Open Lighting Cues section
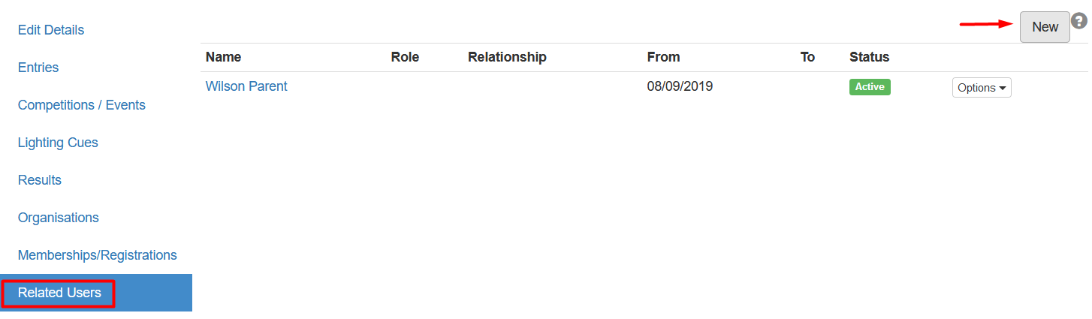The height and width of the screenshot is (319, 1092). click(58, 143)
